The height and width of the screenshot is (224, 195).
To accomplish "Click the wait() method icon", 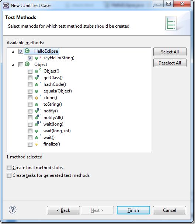I will coord(38,137).
